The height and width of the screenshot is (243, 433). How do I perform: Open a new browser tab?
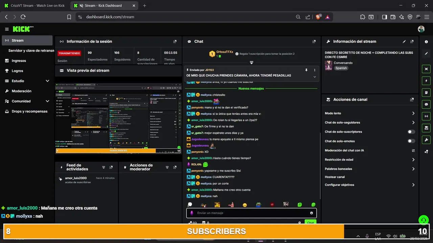point(145,6)
